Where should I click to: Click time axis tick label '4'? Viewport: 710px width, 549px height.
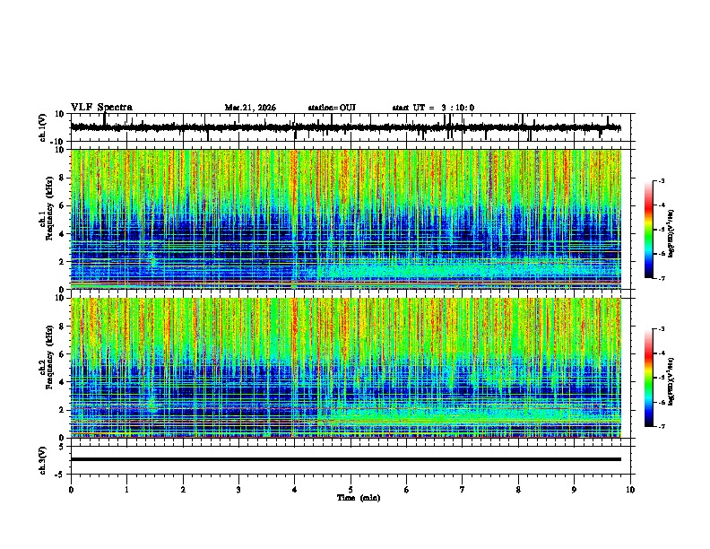point(295,490)
